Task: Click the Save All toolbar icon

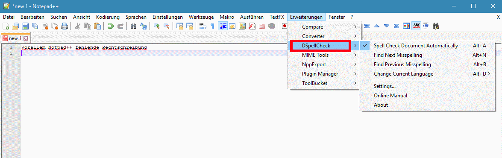Action: point(35,26)
